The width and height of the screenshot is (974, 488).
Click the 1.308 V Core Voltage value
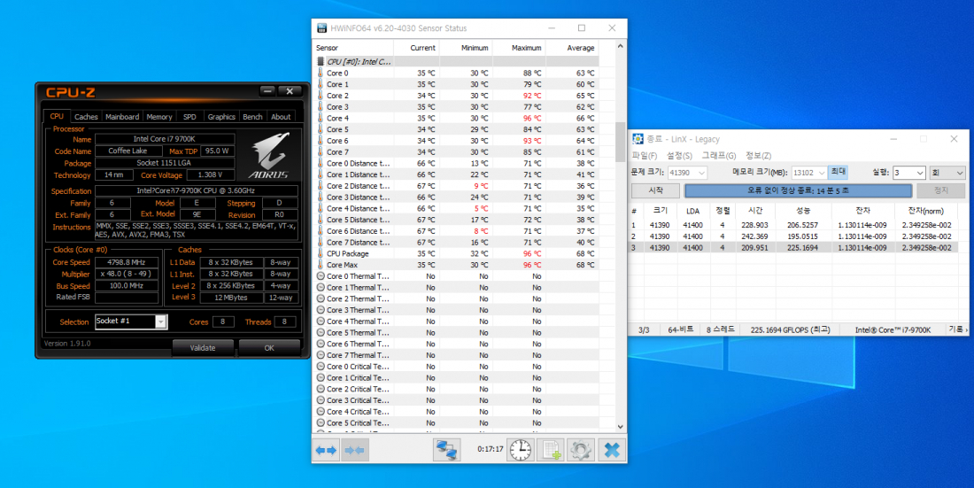pos(212,175)
